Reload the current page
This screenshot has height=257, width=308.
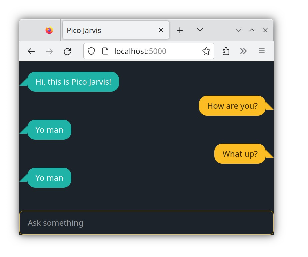67,51
